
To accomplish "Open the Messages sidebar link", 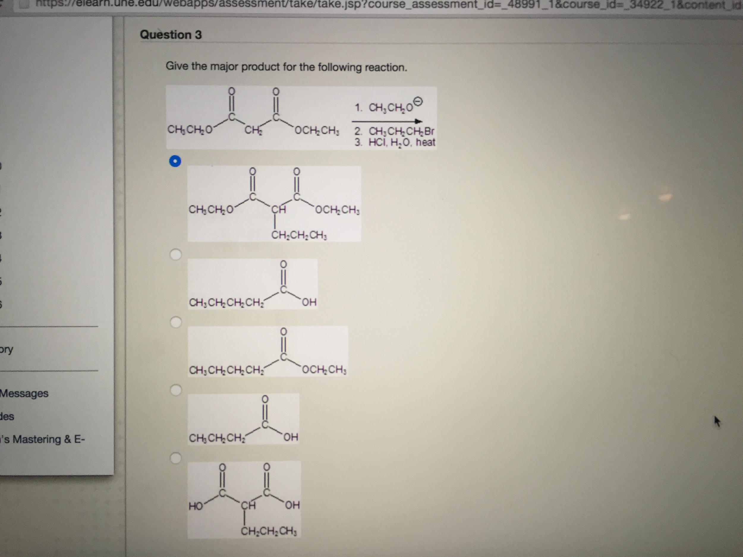I will coord(24,393).
